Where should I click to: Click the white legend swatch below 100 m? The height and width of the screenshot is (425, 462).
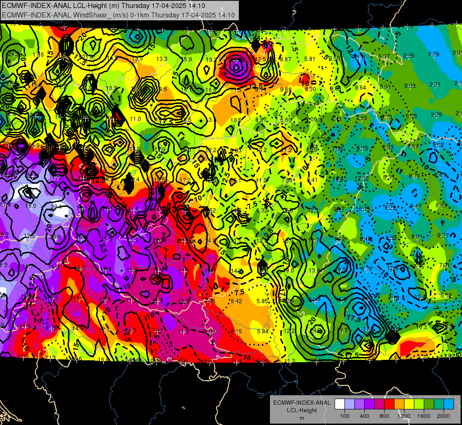pos(340,404)
